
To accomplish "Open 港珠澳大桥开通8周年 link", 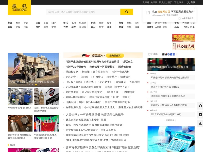I will 130,107.
